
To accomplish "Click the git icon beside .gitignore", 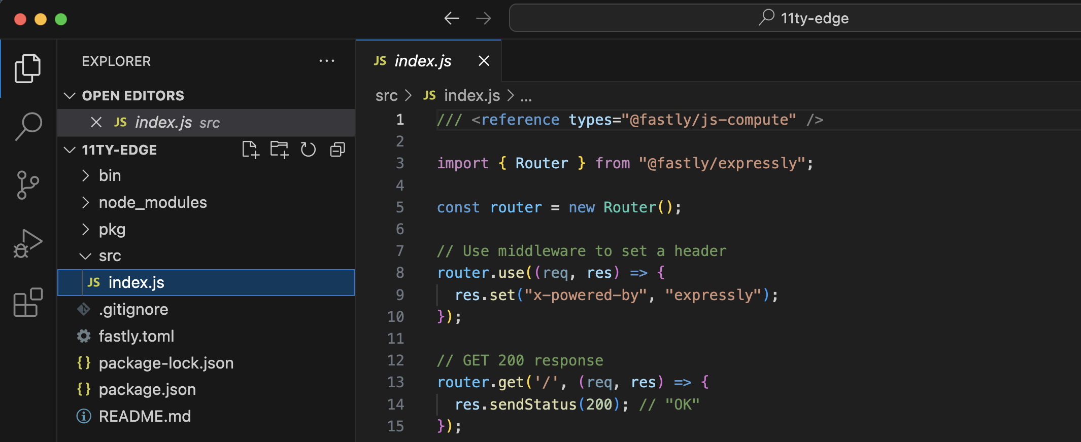I will (x=84, y=309).
